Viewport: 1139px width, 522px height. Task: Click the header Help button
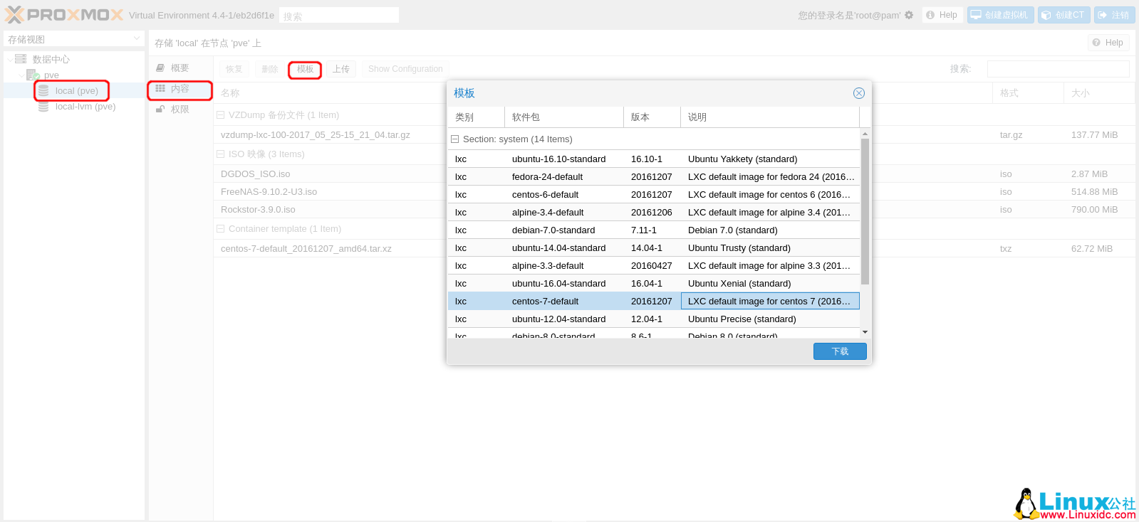942,15
